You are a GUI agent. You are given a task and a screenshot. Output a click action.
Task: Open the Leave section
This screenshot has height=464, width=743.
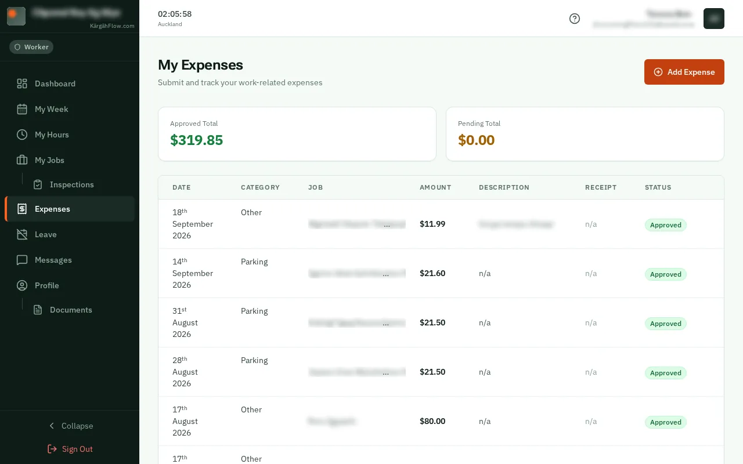(x=70, y=234)
